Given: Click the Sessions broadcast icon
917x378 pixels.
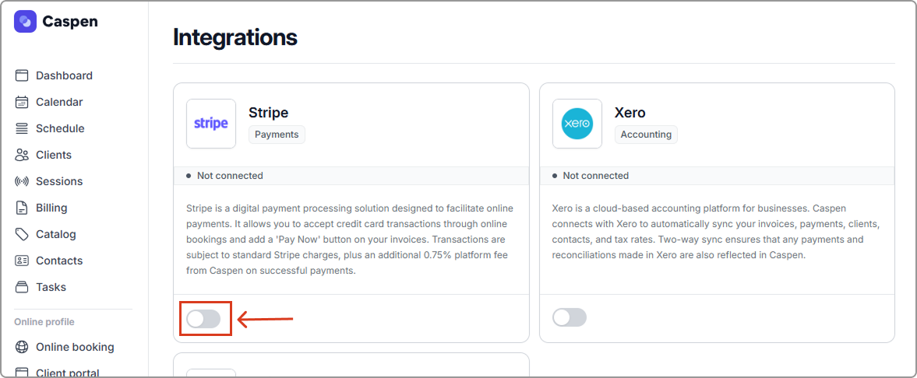Looking at the screenshot, I should (x=22, y=181).
